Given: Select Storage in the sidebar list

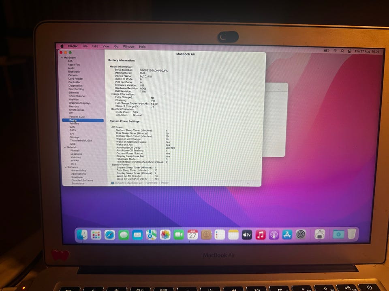Looking at the screenshot, I should coord(75,137).
